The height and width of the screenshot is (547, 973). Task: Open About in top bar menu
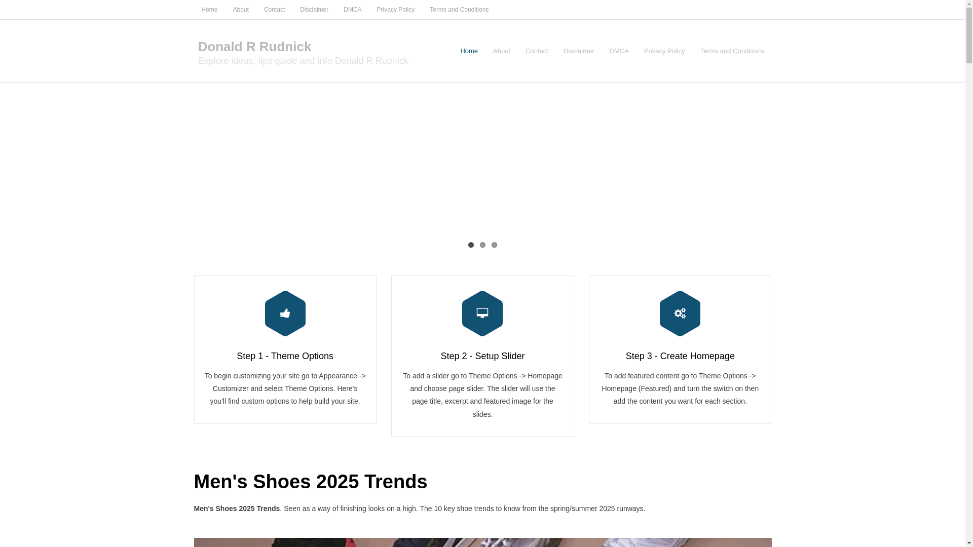point(241,10)
